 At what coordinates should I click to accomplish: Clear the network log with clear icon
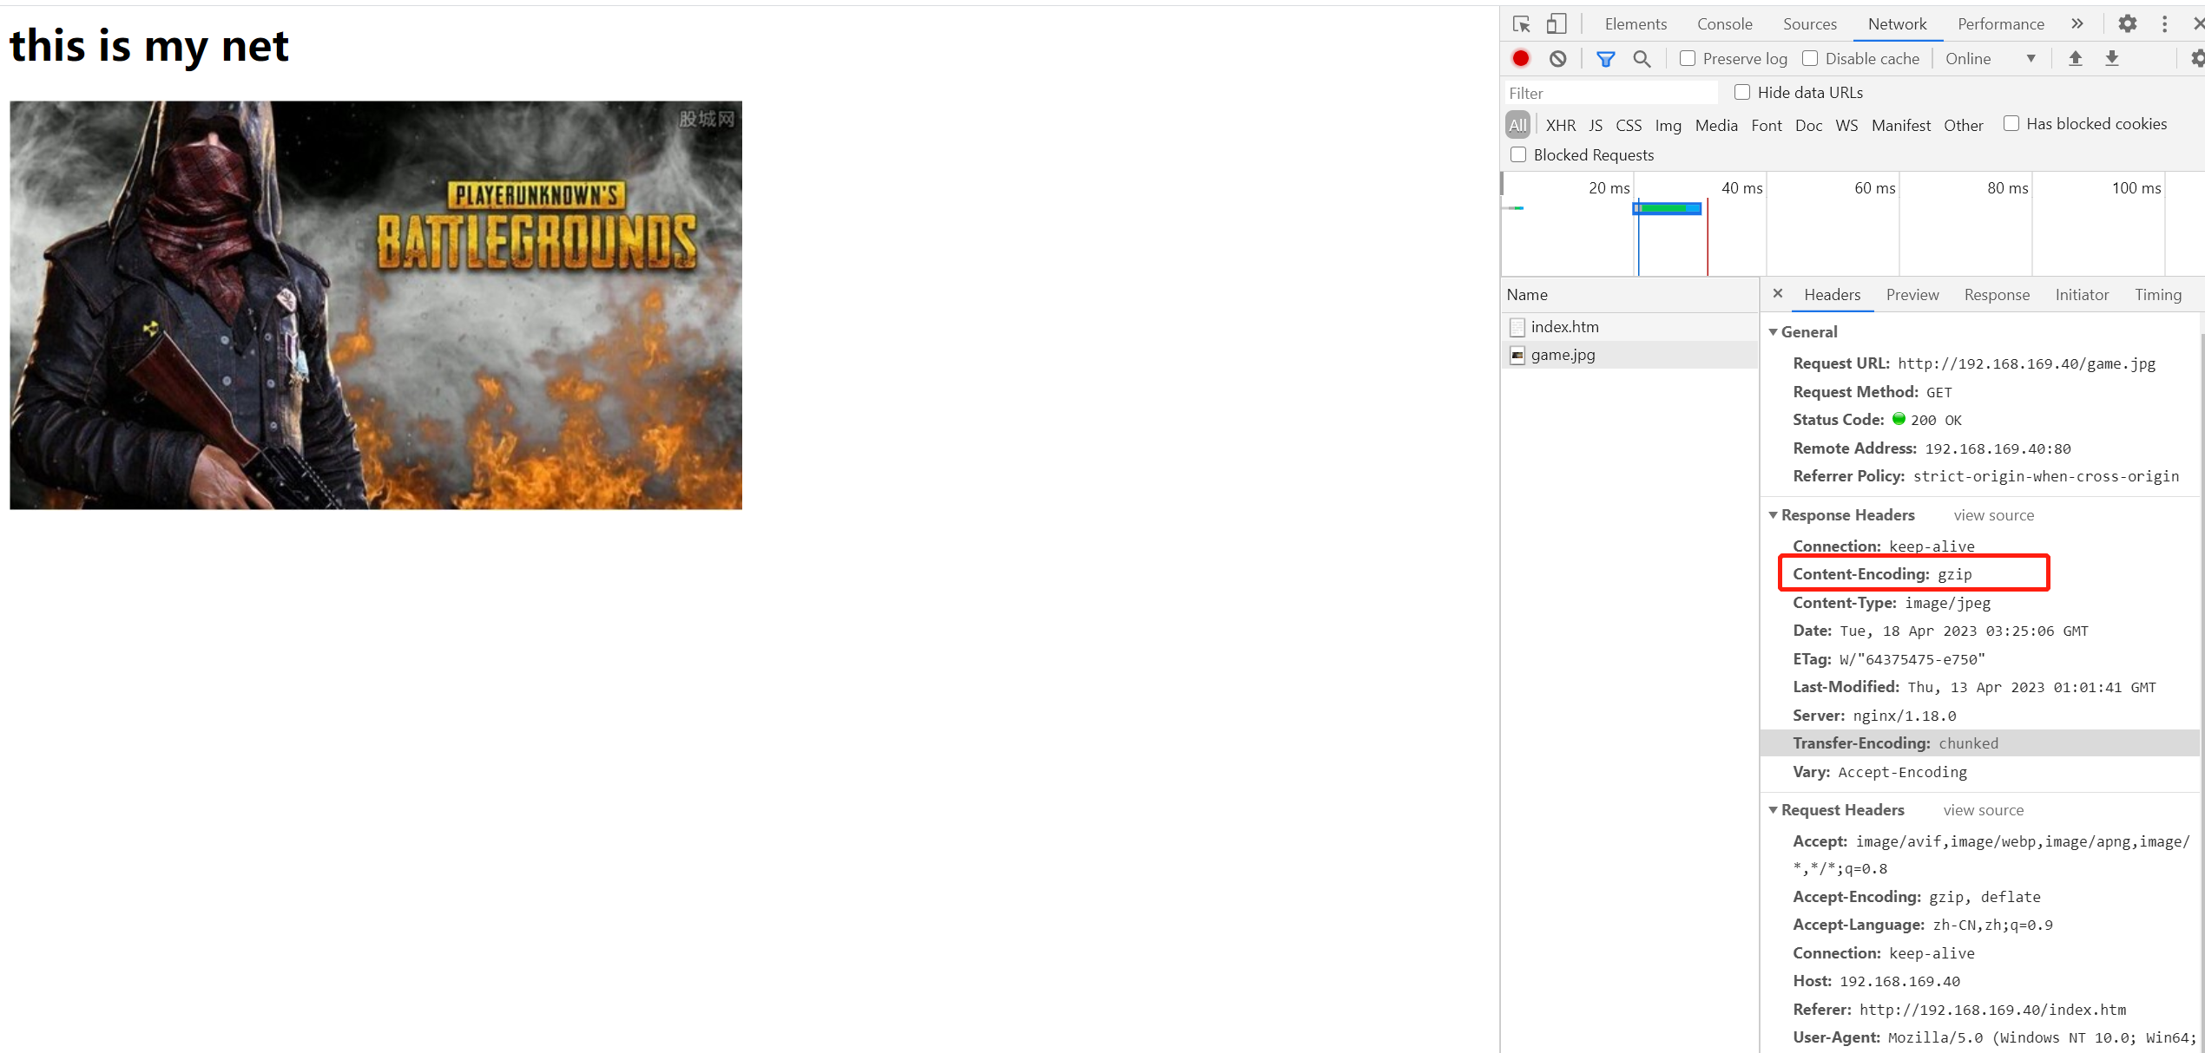coord(1558,58)
